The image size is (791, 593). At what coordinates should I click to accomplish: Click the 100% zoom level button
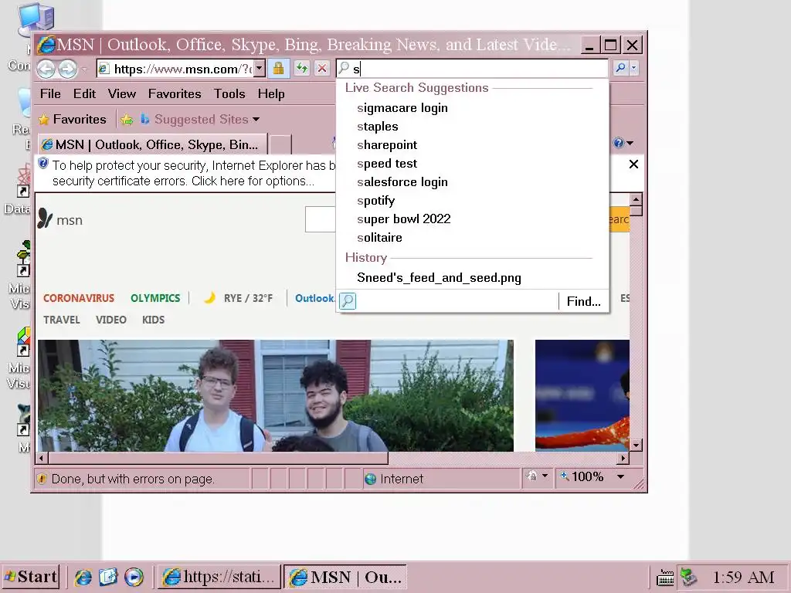[x=582, y=476]
